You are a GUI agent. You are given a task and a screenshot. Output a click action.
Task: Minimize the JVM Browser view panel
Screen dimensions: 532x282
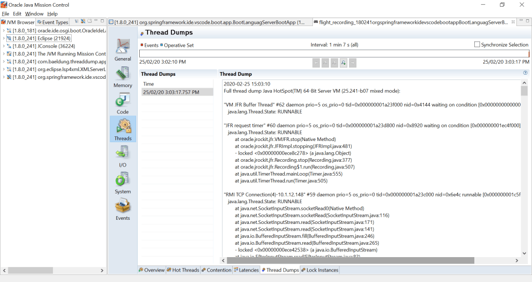coord(96,21)
